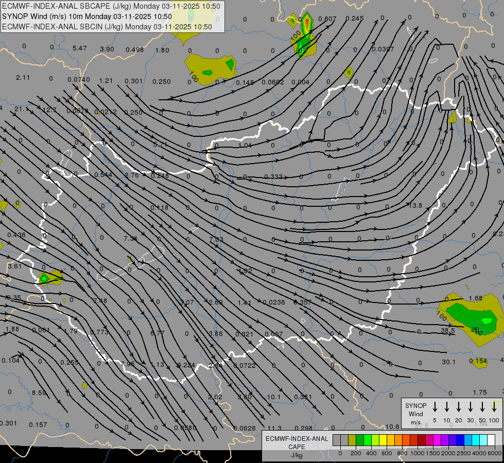Image resolution: width=504 pixels, height=463 pixels.
Task: Click the red-core CAPE maximum at top
Action: tap(308, 23)
